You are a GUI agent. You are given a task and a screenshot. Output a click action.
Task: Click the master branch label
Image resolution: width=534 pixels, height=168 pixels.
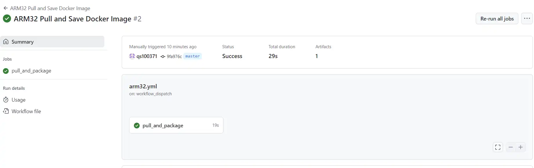[192, 56]
